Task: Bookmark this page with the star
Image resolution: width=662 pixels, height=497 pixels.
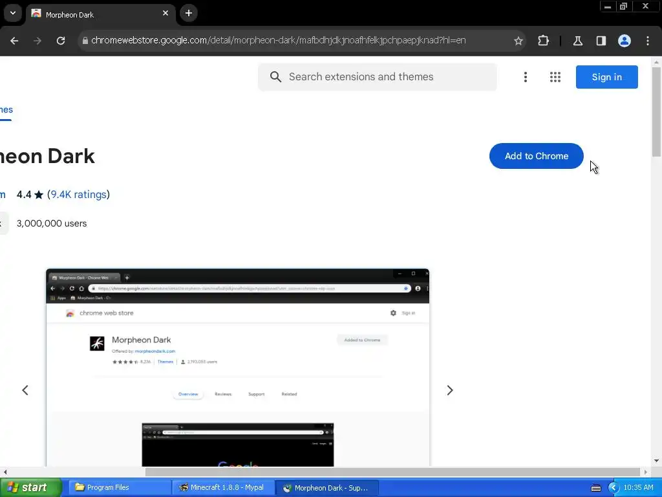Action: pyautogui.click(x=518, y=41)
